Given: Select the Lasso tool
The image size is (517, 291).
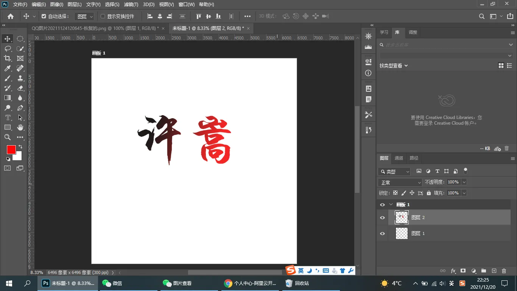Looking at the screenshot, I should coord(8,48).
